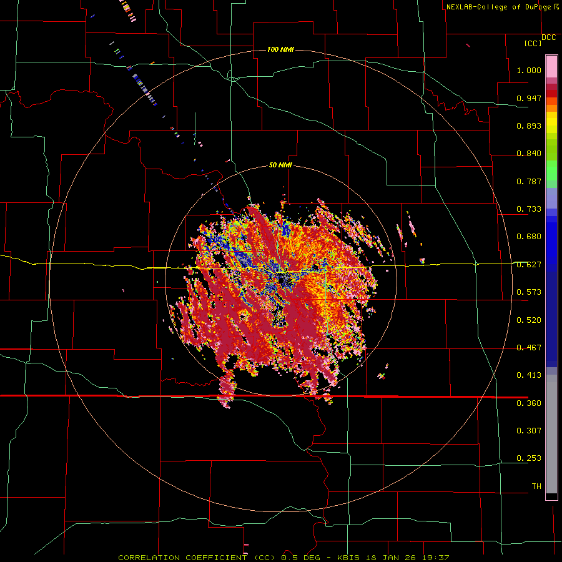Click the Correlation Coefficient KBIS caption text
This screenshot has height=562, width=562.
[283, 558]
